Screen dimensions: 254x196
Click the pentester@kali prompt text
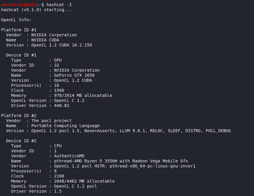[19, 5]
